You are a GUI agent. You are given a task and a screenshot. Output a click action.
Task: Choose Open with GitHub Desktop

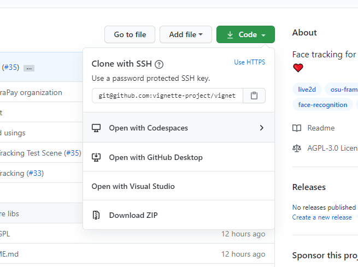(x=179, y=157)
